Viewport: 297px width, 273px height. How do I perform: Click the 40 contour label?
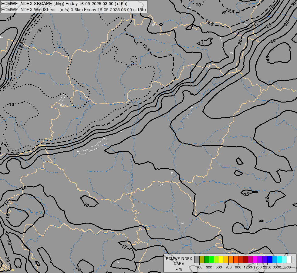273,41
